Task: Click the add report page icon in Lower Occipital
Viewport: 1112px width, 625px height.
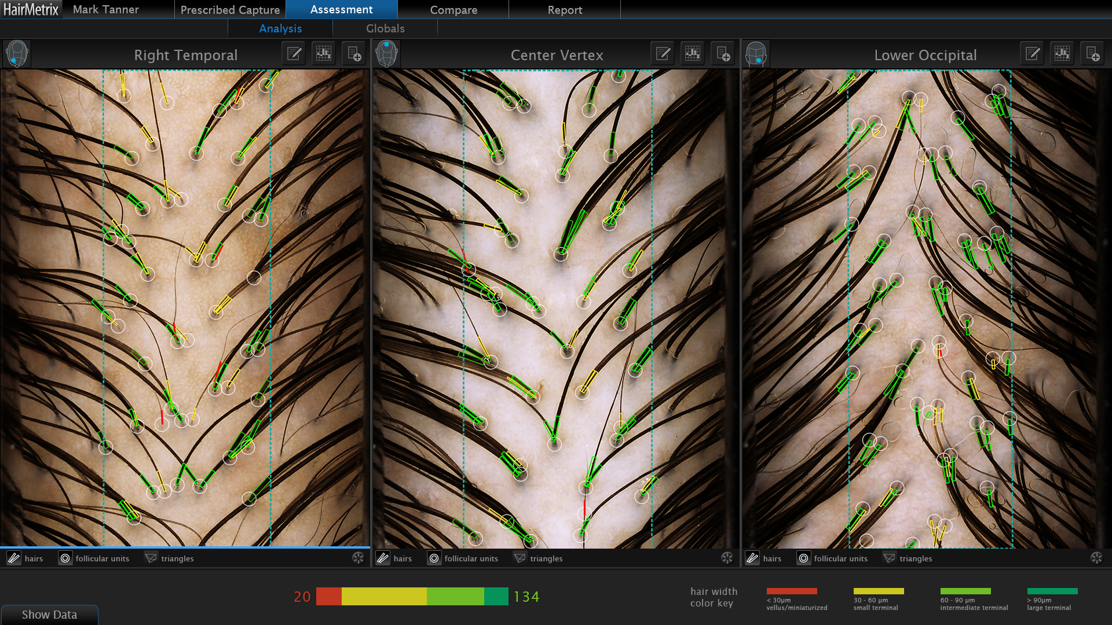Action: click(1092, 54)
